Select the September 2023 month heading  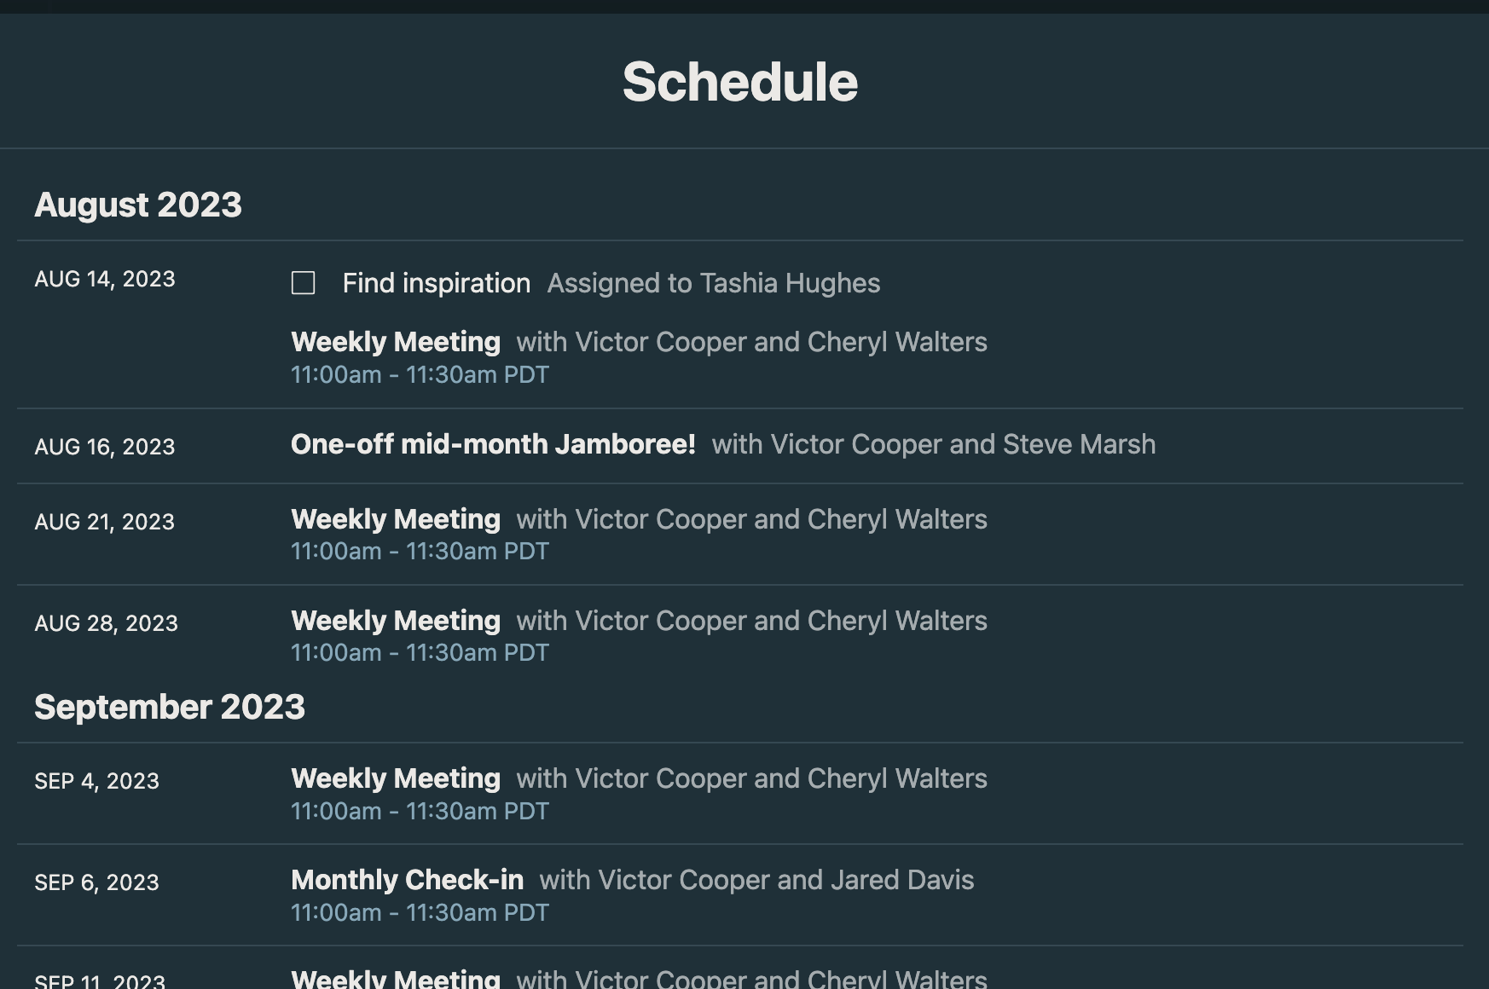170,707
